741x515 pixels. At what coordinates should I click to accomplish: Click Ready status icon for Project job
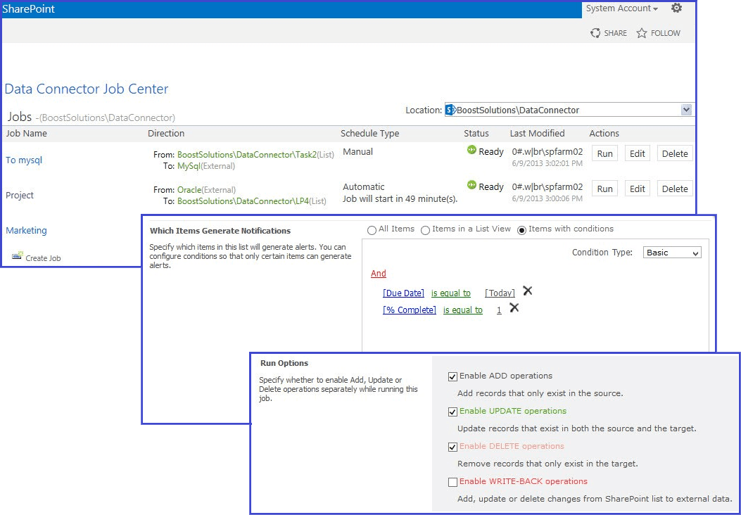pos(471,185)
